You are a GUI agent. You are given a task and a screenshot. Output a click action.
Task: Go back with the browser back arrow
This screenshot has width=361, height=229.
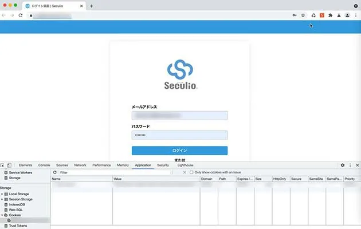[x=3, y=15]
